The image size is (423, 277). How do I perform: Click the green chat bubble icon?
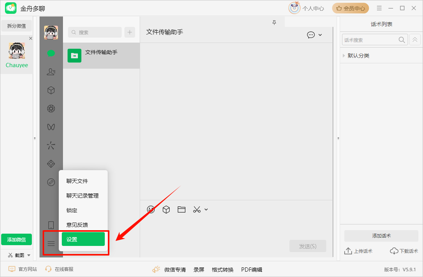point(51,53)
